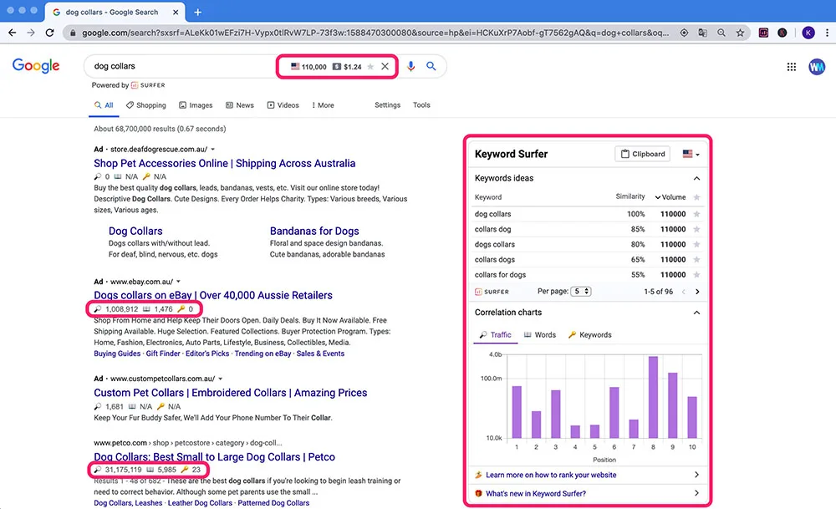Open the 'Gift Finder' eBay sitelink
The height and width of the screenshot is (509, 836).
pos(163,354)
